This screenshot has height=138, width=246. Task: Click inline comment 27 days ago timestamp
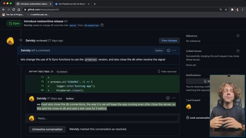(55, 99)
